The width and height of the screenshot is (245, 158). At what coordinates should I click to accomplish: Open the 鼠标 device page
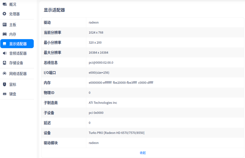click(17, 84)
